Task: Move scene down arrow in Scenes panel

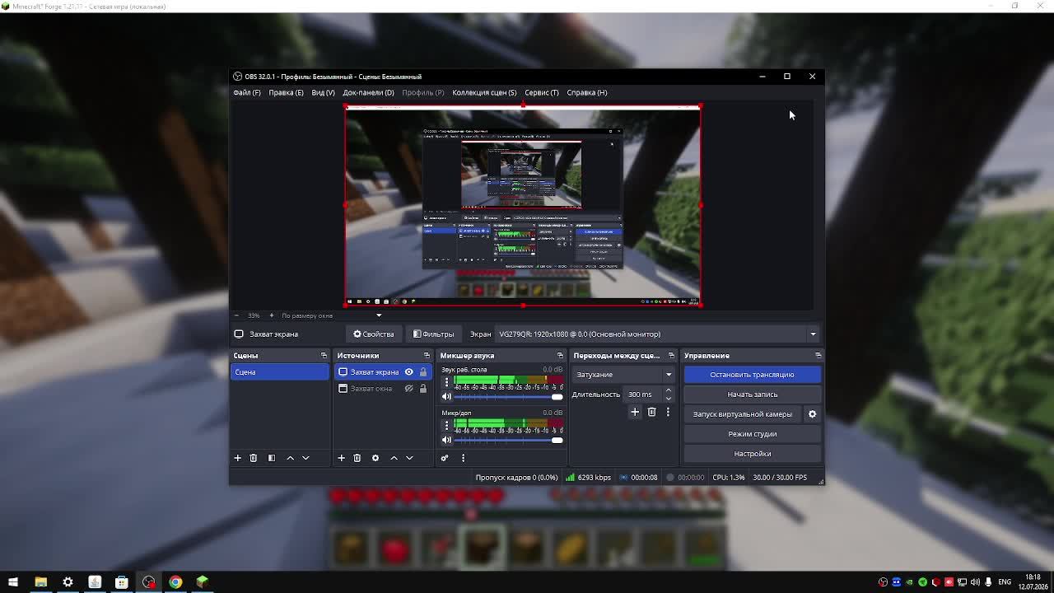Action: coord(305,458)
